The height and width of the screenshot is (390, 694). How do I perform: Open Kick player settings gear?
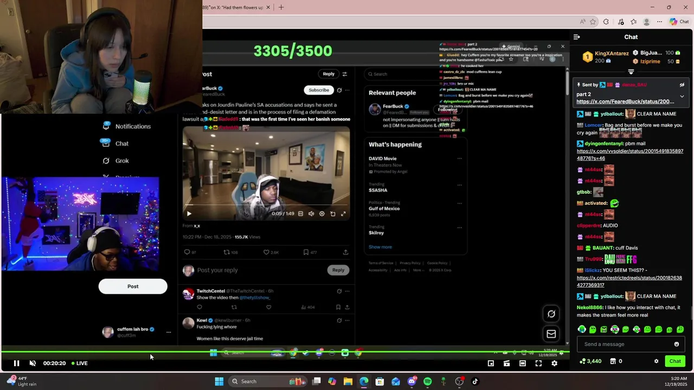(x=554, y=363)
